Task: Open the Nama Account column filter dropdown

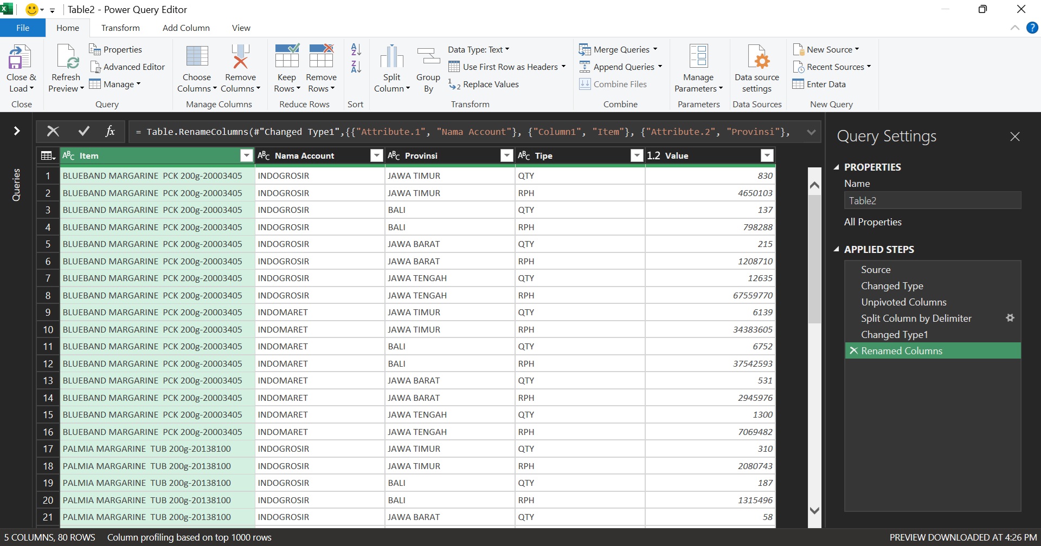Action: (376, 156)
